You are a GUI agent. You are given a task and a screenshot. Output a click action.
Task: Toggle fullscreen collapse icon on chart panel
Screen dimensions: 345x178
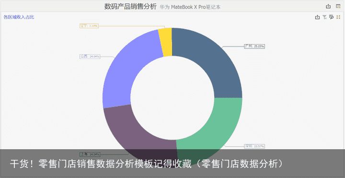338,17
